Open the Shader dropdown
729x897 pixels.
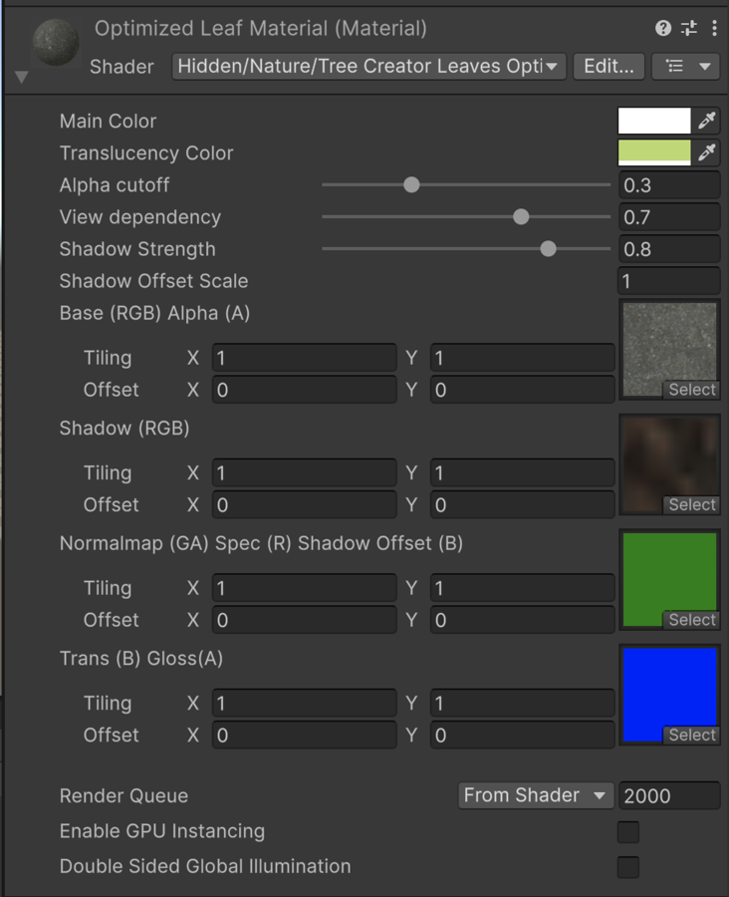coord(368,66)
